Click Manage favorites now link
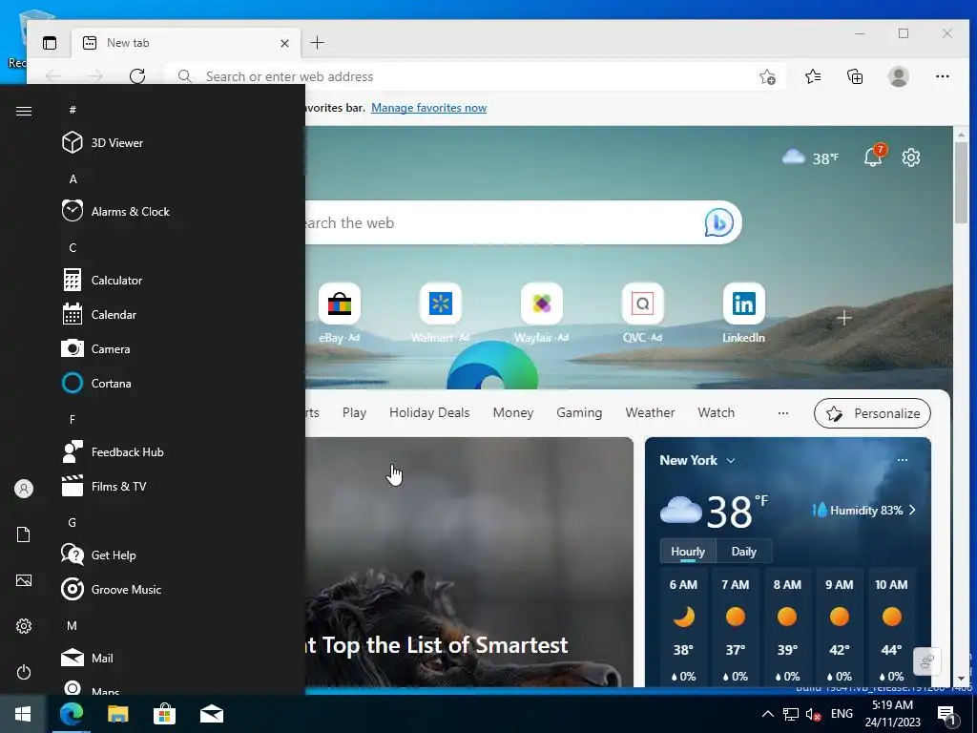The height and width of the screenshot is (733, 977). (x=428, y=108)
